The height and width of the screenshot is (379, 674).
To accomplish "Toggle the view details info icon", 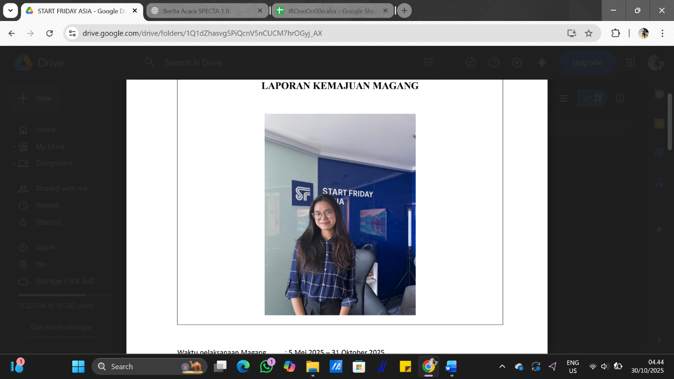I will [620, 98].
